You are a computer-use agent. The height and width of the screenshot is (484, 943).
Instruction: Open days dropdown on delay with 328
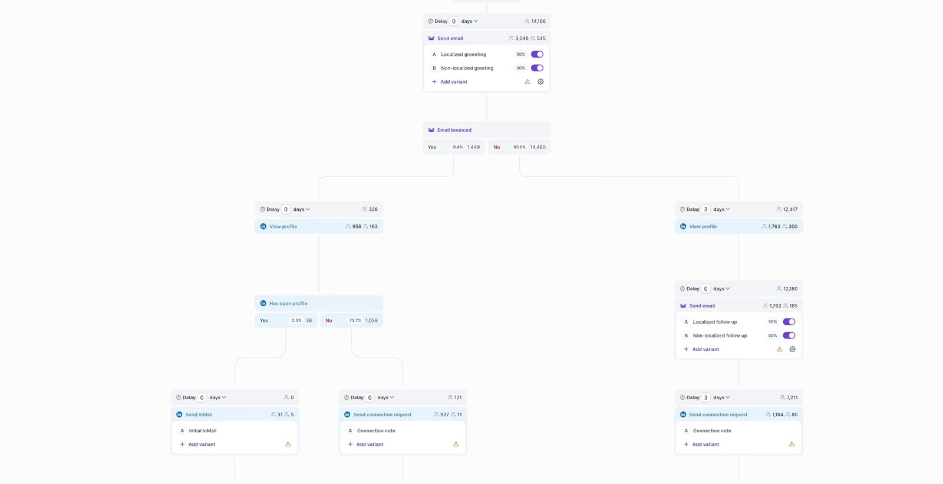(x=302, y=209)
